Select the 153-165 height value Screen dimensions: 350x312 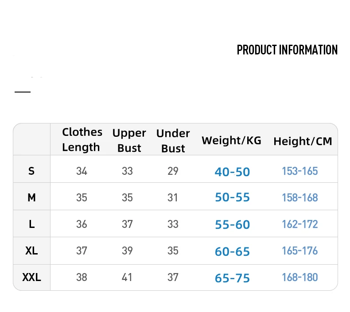[x=300, y=171]
